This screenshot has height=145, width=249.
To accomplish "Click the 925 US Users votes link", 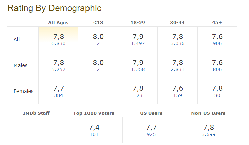I will (151, 134).
